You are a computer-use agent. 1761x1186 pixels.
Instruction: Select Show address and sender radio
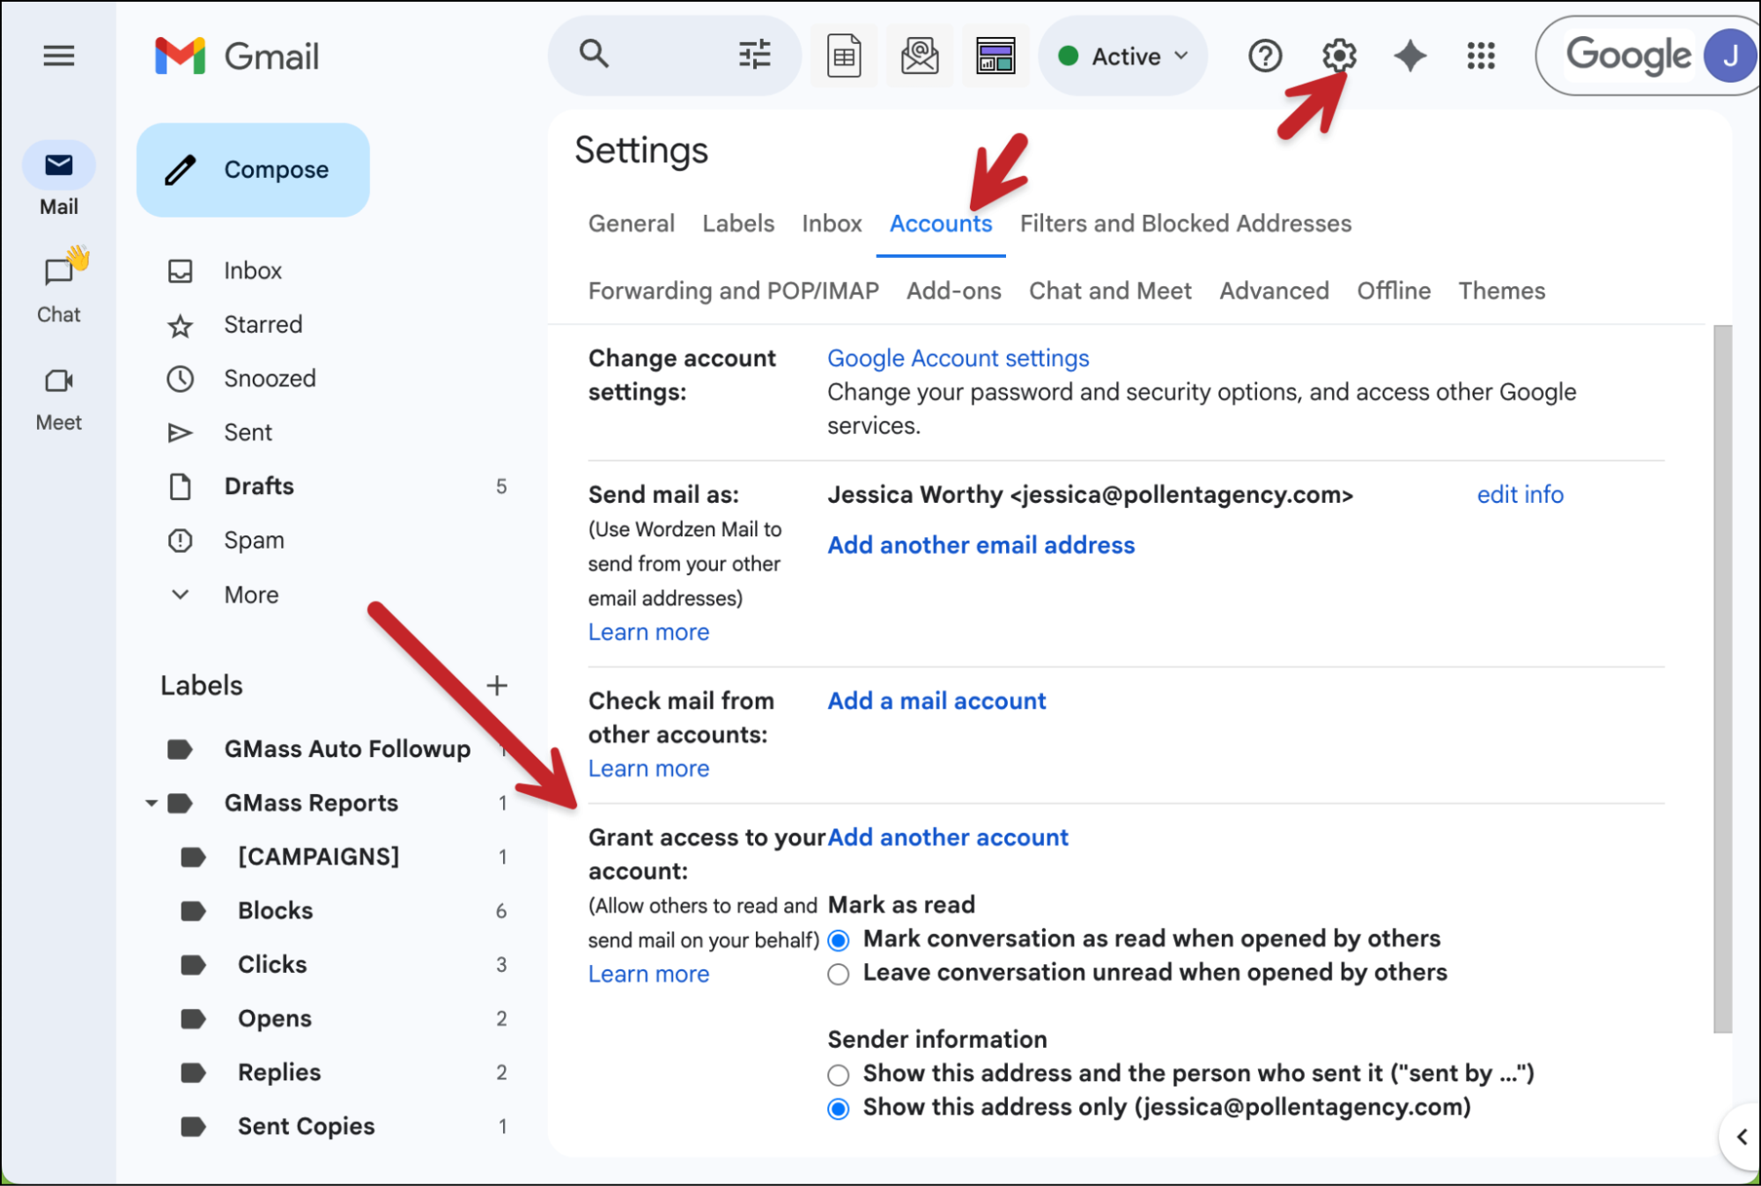[x=839, y=1075]
